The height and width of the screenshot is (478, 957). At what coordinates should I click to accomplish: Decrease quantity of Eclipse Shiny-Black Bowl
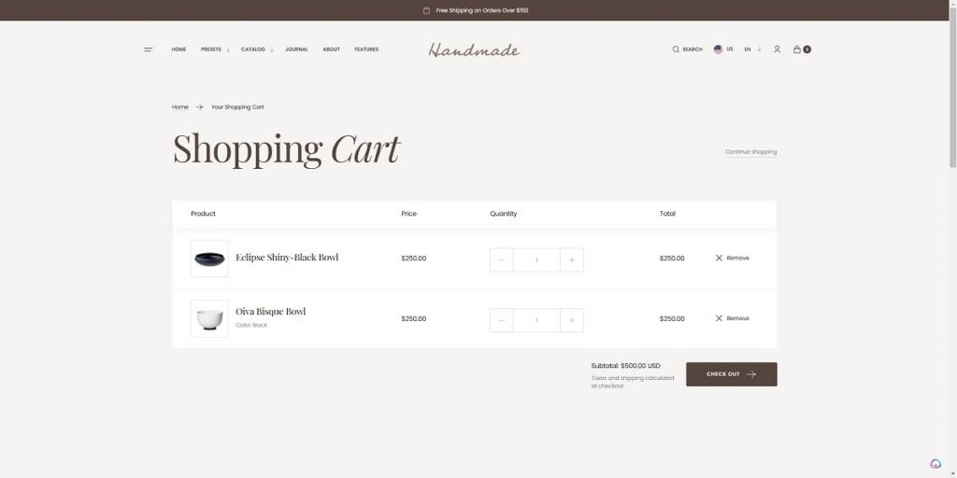pyautogui.click(x=502, y=260)
